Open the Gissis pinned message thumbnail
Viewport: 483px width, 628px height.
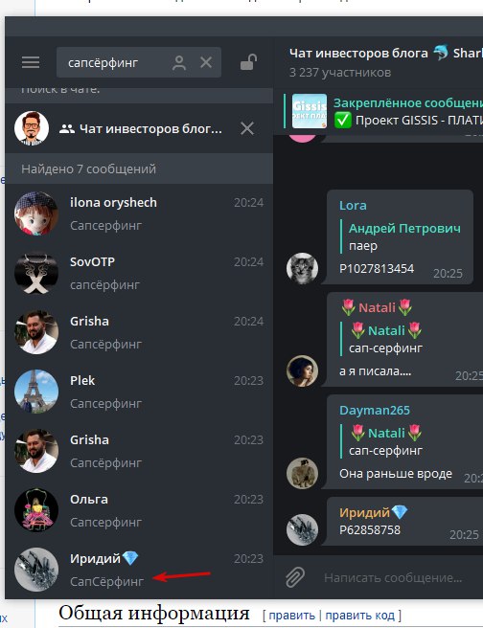[309, 111]
